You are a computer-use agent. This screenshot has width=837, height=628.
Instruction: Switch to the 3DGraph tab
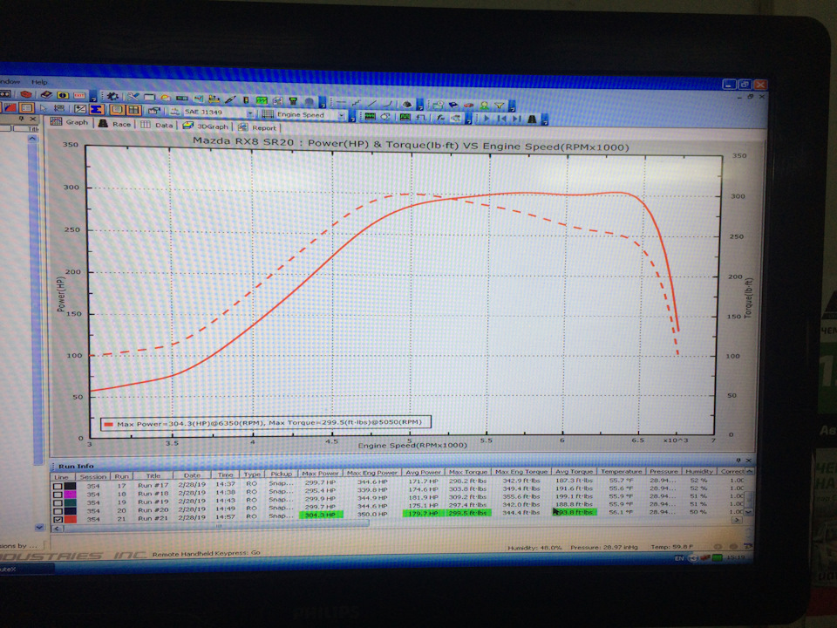(x=206, y=126)
